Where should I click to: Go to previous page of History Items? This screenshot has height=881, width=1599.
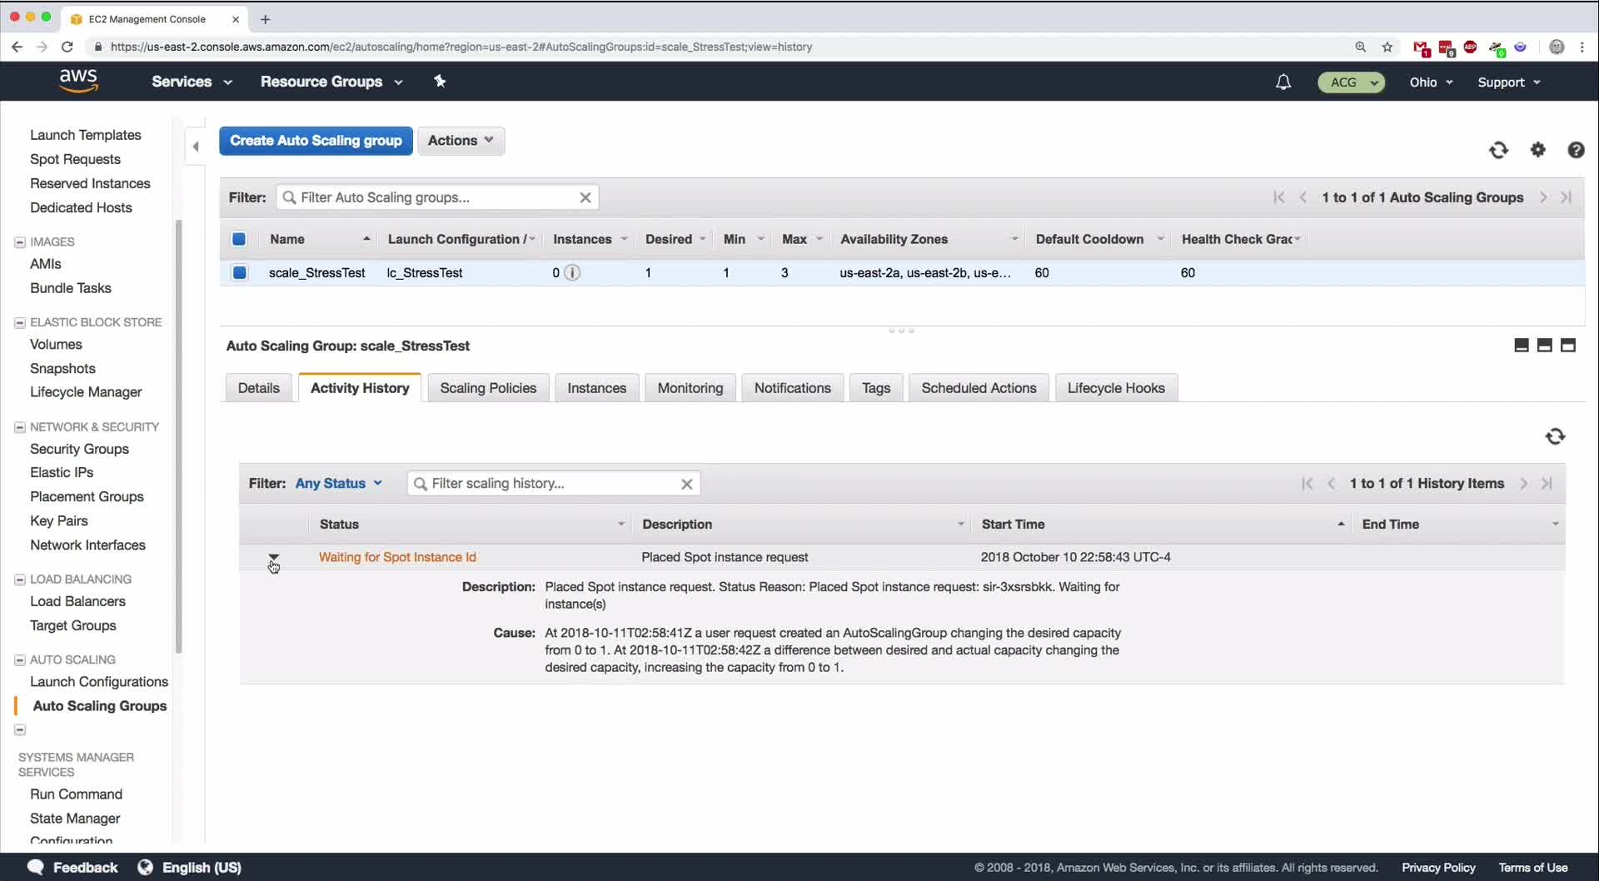click(x=1332, y=484)
